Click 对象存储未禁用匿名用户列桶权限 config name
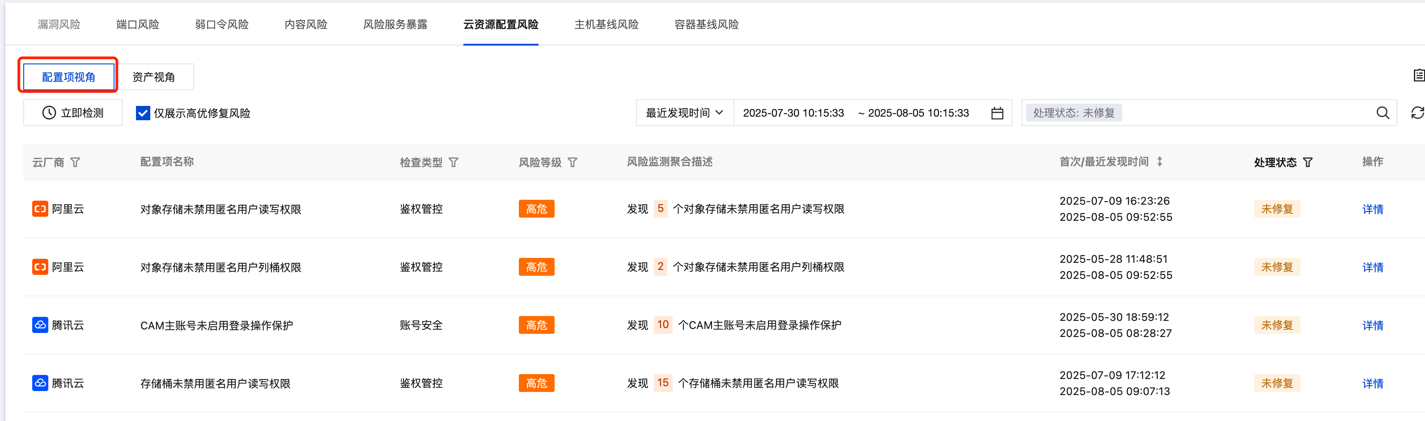Screen dimensions: 1425x421 click(x=221, y=267)
